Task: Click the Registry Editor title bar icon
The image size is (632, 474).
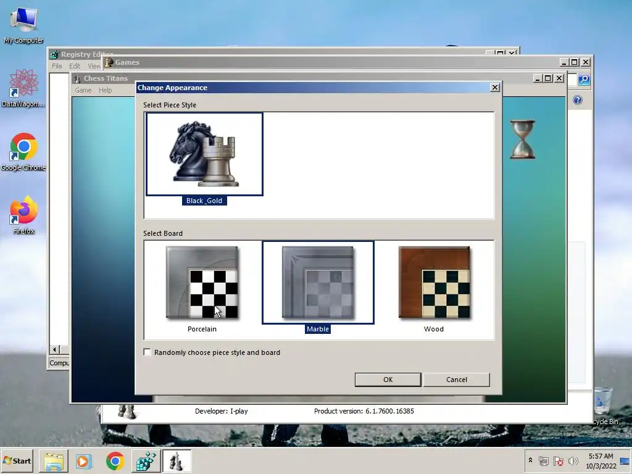Action: 55,54
